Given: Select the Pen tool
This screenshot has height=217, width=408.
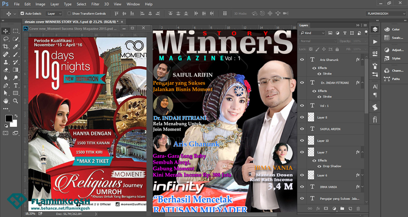Looking at the screenshot, I should pyautogui.click(x=6, y=86).
